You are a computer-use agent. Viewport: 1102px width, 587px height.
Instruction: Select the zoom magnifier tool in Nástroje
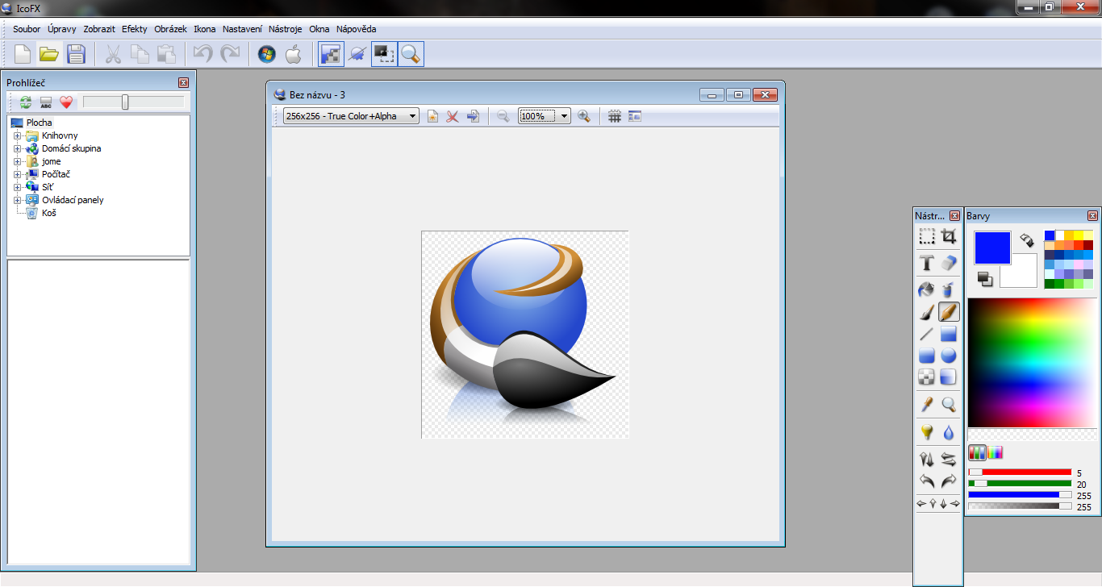(x=949, y=404)
